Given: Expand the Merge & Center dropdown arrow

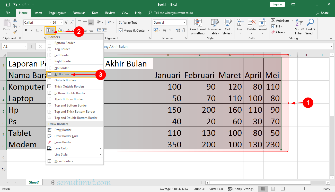Looking at the screenshot, I should [x=148, y=31].
